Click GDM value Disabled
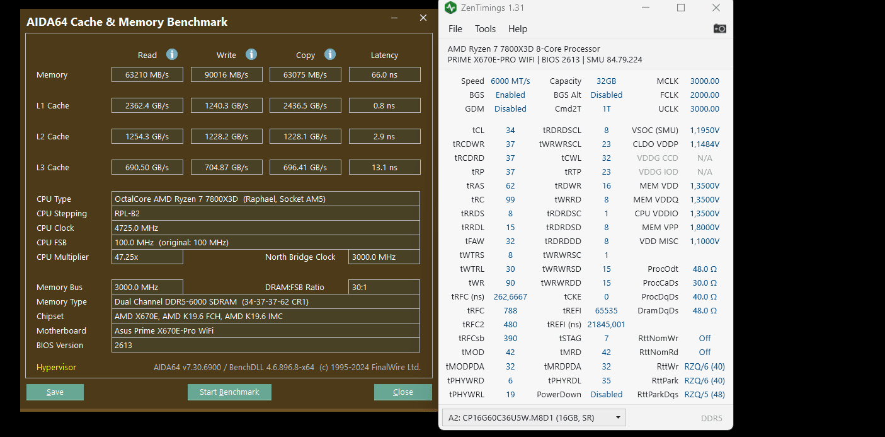 (x=510, y=108)
